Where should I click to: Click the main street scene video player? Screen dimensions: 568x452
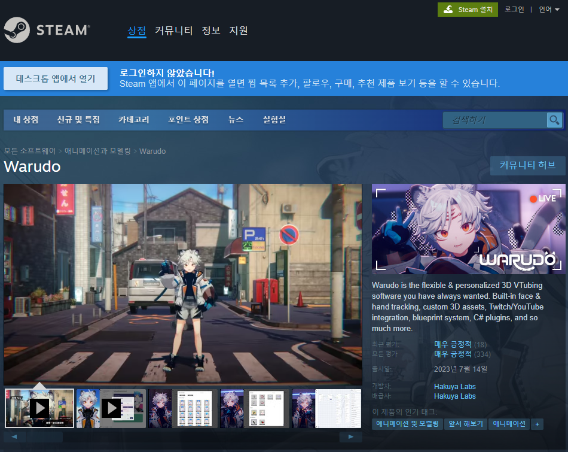tap(183, 284)
